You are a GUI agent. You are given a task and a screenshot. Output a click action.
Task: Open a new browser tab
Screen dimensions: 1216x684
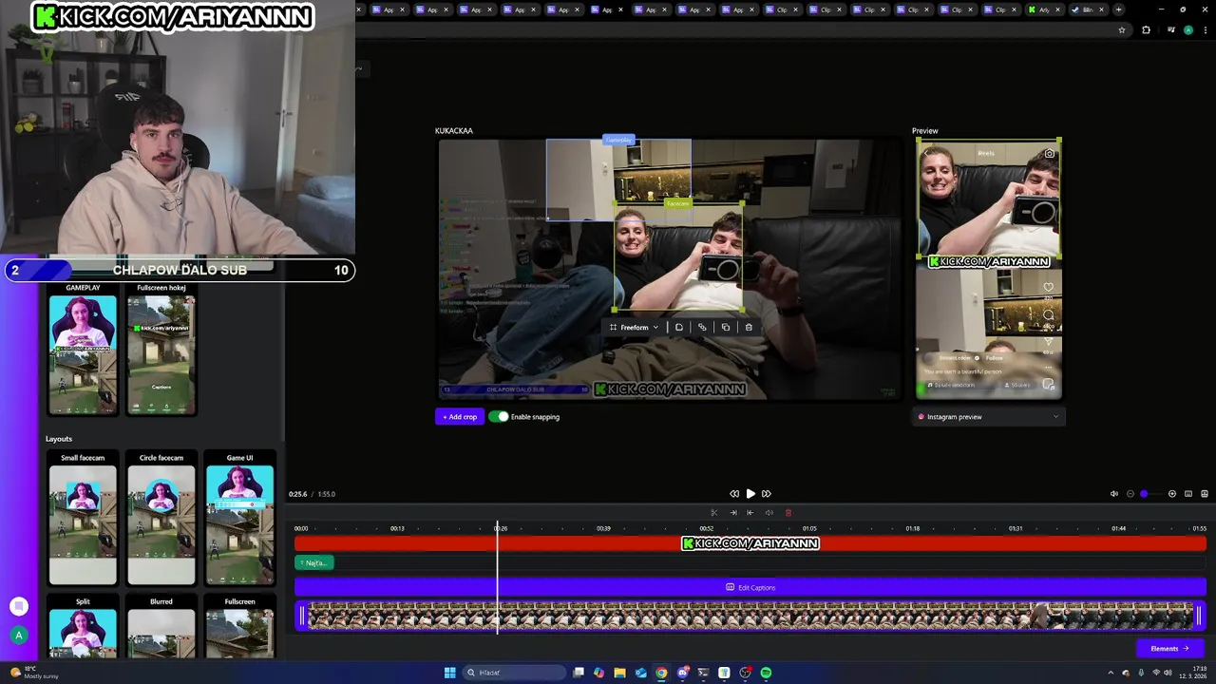[1118, 9]
